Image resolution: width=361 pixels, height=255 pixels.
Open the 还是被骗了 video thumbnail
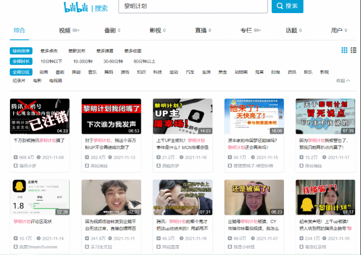(254, 197)
